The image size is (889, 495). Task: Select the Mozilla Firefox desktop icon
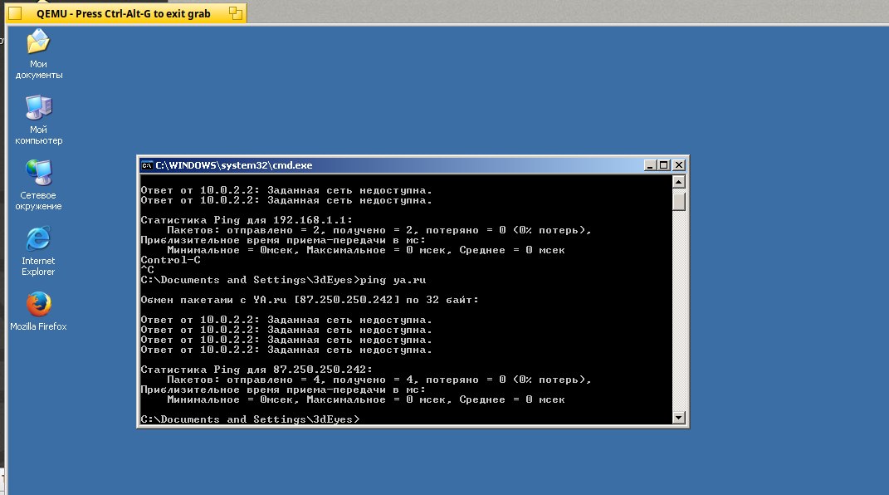[38, 311]
